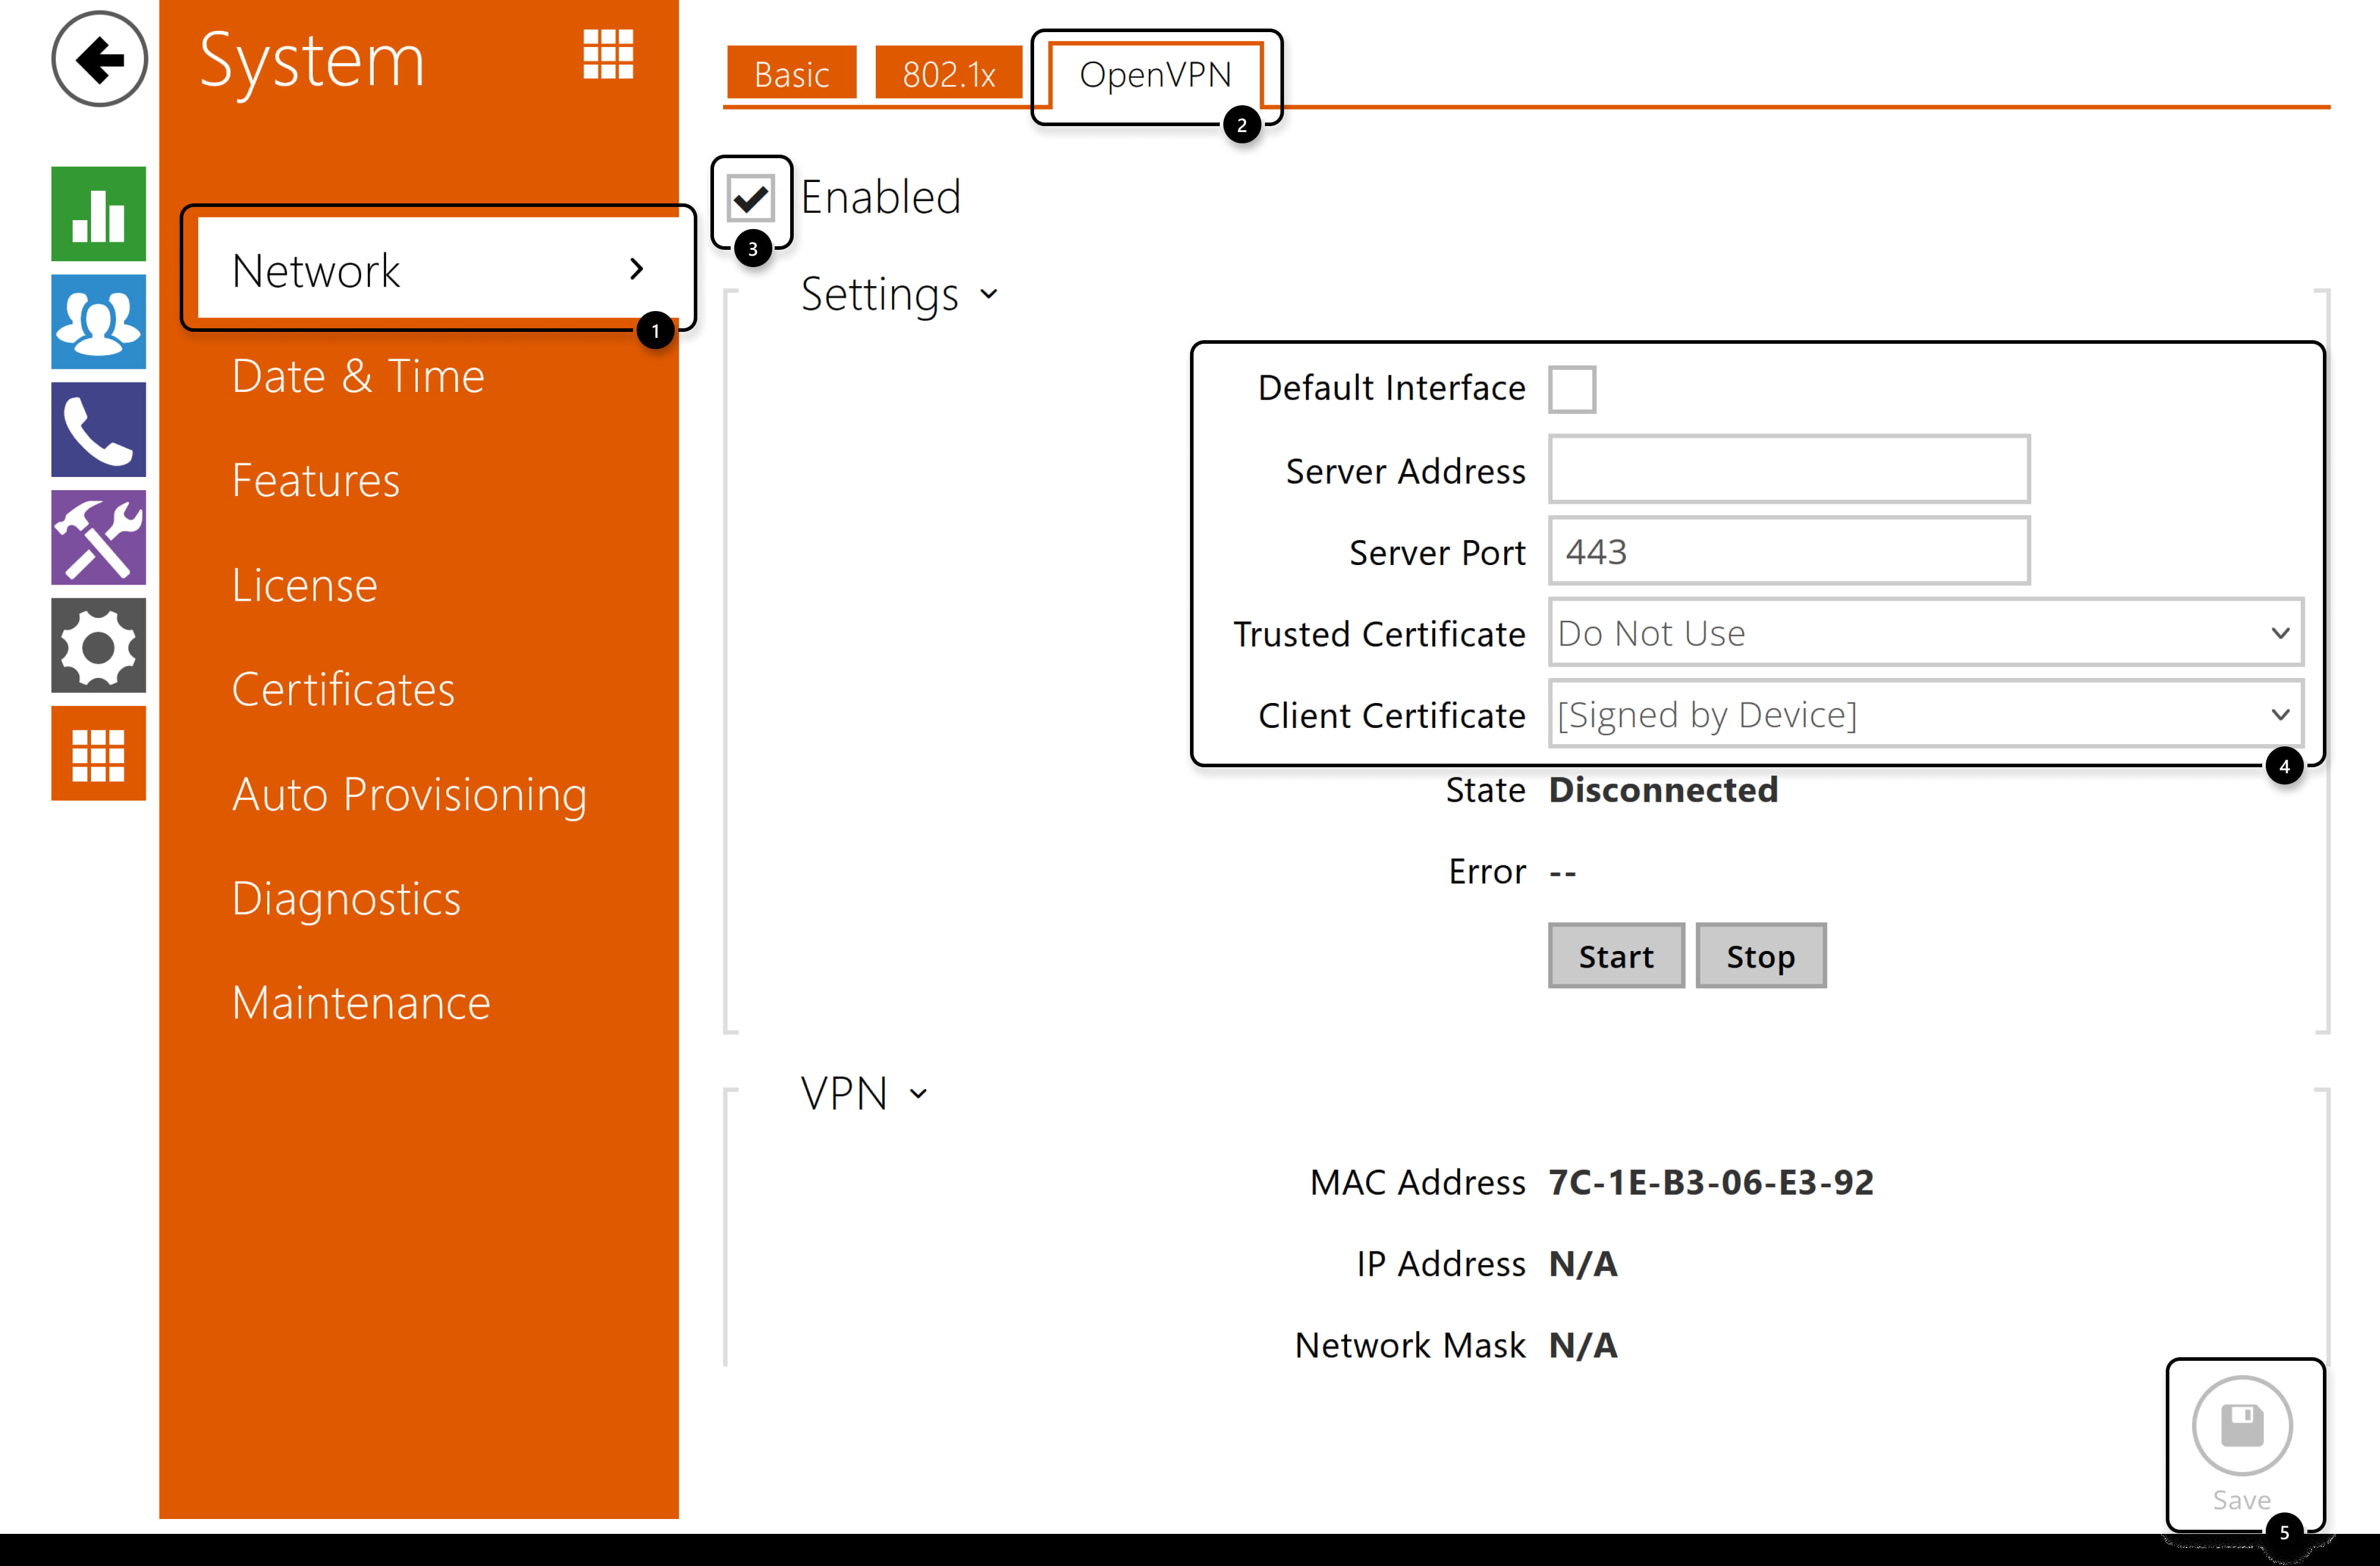Open the Certificates menu item
This screenshot has height=1566, width=2380.
343,689
